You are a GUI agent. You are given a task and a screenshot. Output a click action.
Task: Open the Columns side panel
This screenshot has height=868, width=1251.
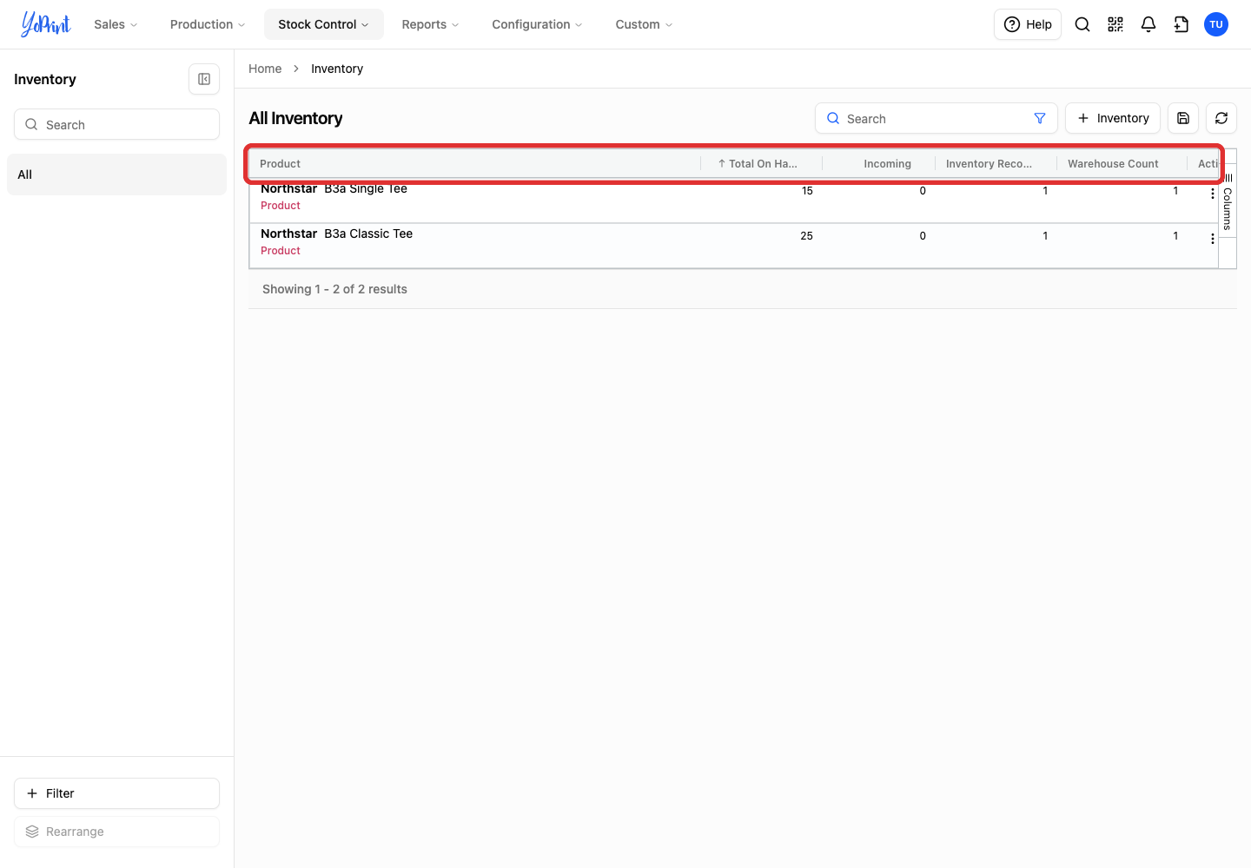coord(1228,201)
